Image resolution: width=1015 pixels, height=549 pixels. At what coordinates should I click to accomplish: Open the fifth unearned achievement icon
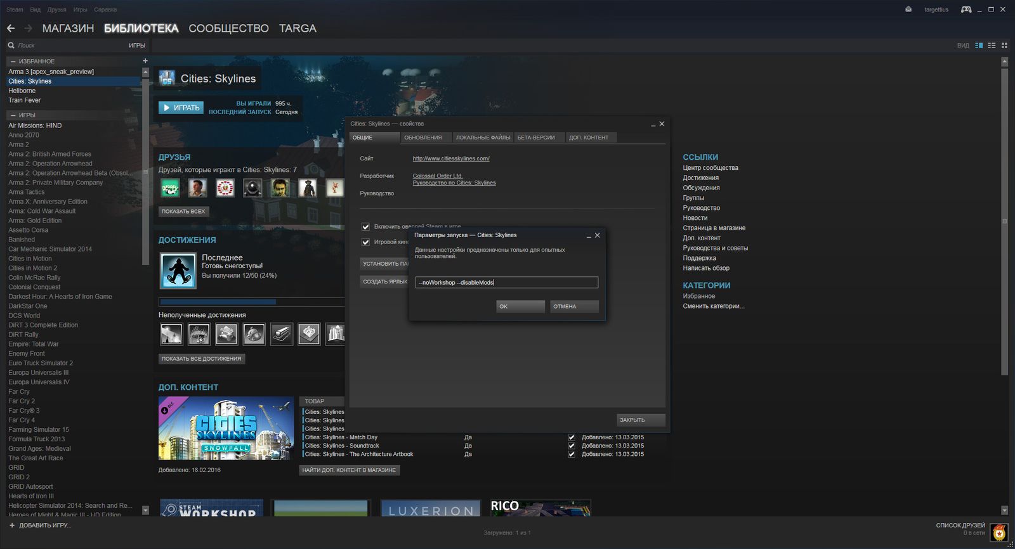coord(282,334)
